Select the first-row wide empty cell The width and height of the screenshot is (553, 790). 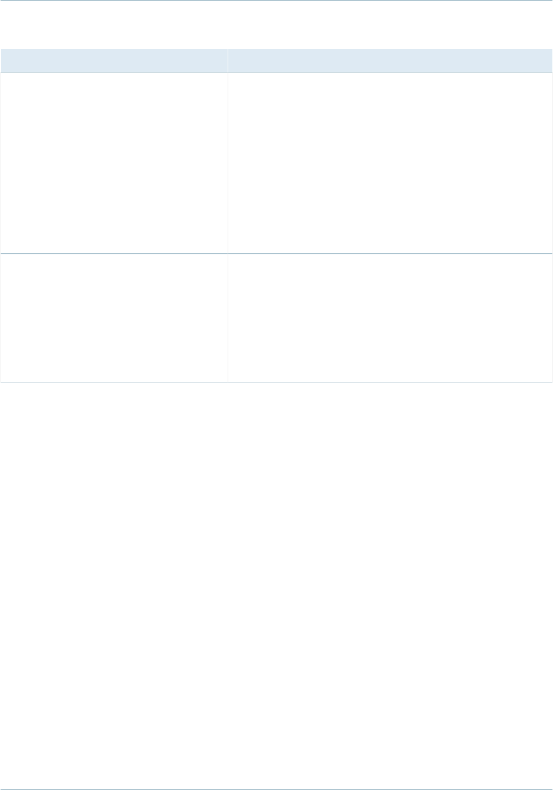click(390, 163)
